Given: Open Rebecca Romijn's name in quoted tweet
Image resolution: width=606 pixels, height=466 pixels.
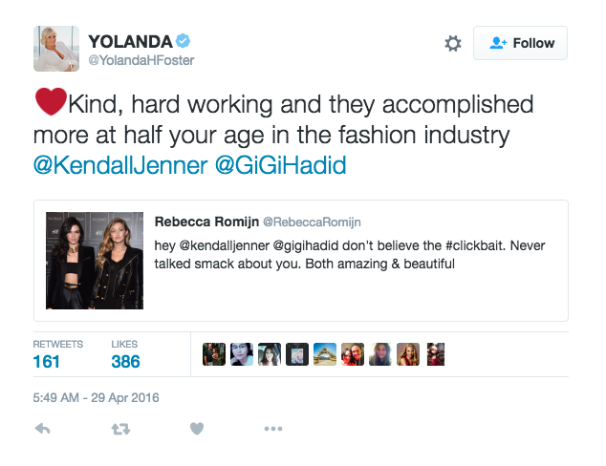Looking at the screenshot, I should [206, 222].
